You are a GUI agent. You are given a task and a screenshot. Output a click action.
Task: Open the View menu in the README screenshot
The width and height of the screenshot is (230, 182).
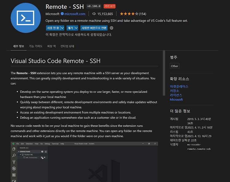pyautogui.click(x=36, y=144)
